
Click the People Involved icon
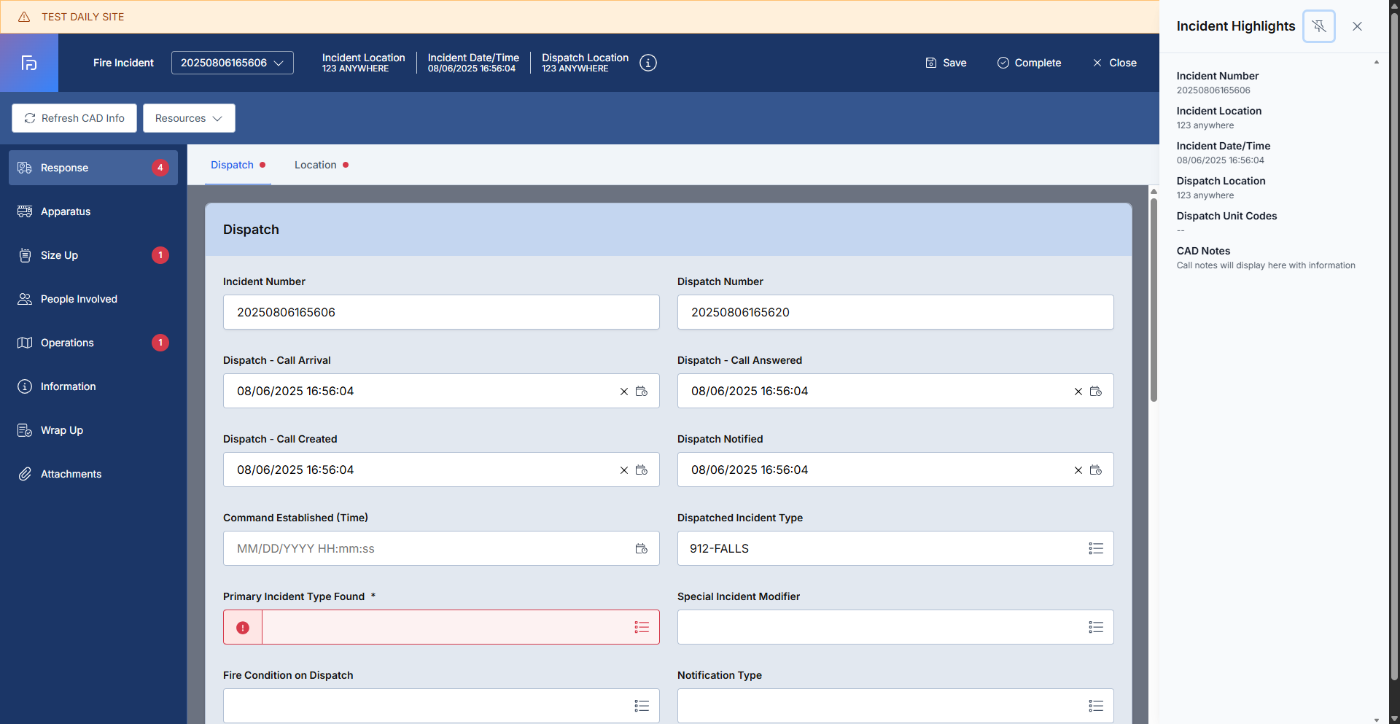click(x=25, y=299)
